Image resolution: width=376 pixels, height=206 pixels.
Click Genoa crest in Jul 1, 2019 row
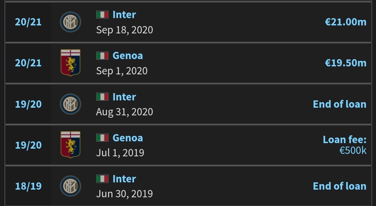(x=70, y=145)
